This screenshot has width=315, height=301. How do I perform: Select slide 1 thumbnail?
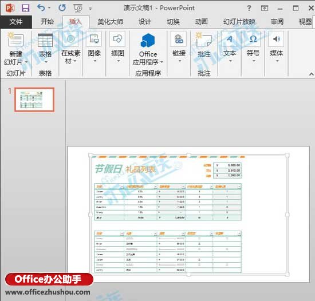pyautogui.click(x=34, y=100)
